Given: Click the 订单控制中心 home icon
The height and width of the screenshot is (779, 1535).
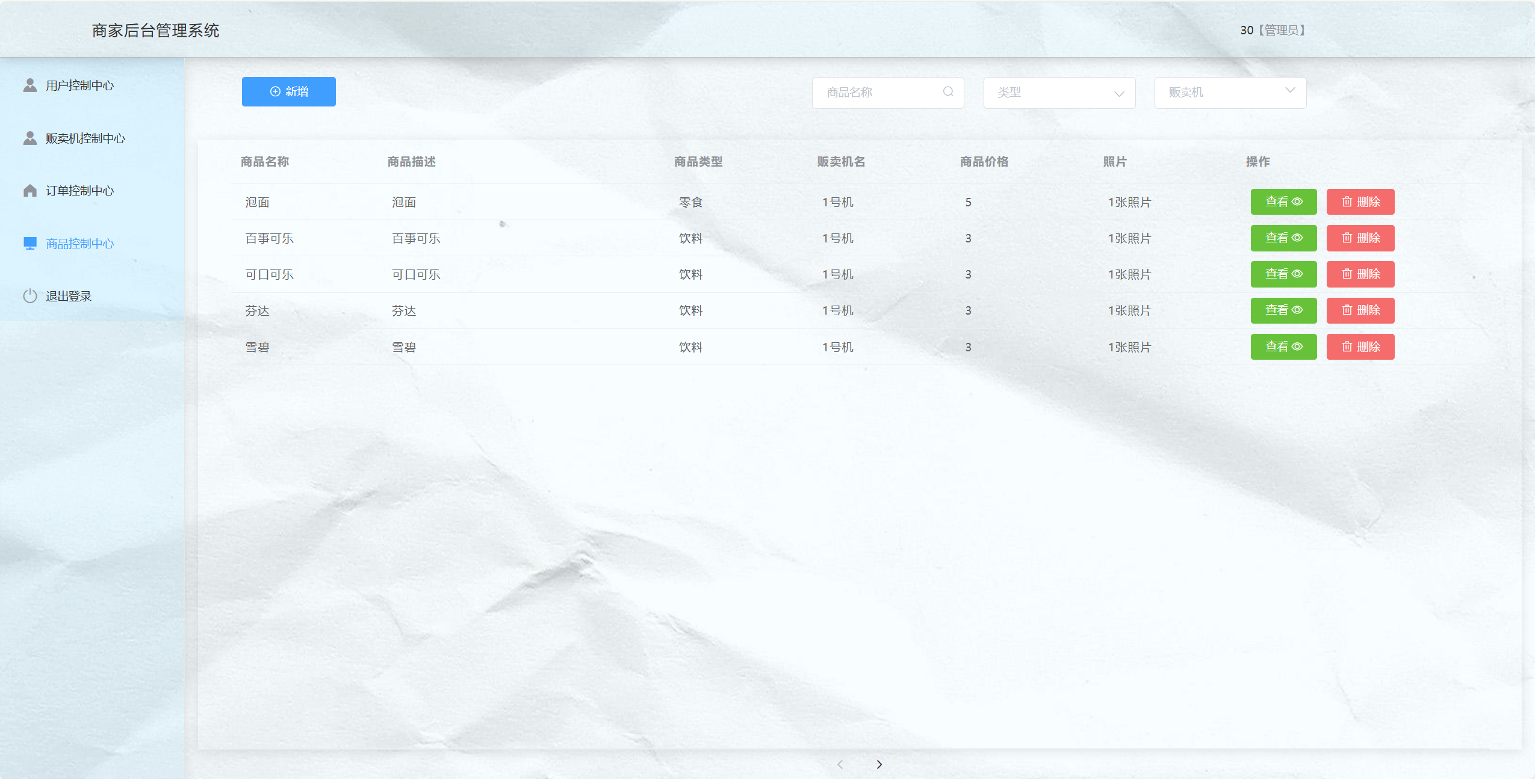Looking at the screenshot, I should (x=30, y=191).
